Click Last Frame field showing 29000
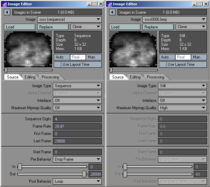 tap(77, 141)
